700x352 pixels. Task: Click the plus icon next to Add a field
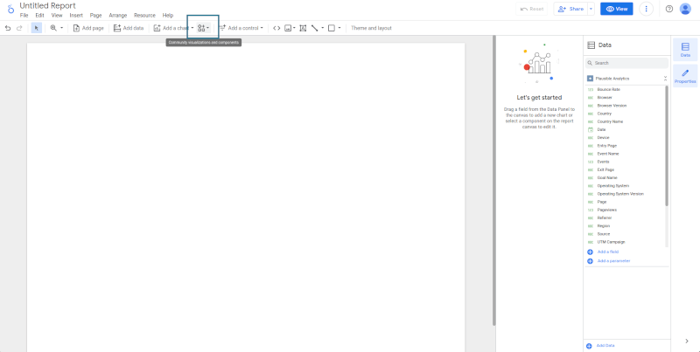point(590,252)
